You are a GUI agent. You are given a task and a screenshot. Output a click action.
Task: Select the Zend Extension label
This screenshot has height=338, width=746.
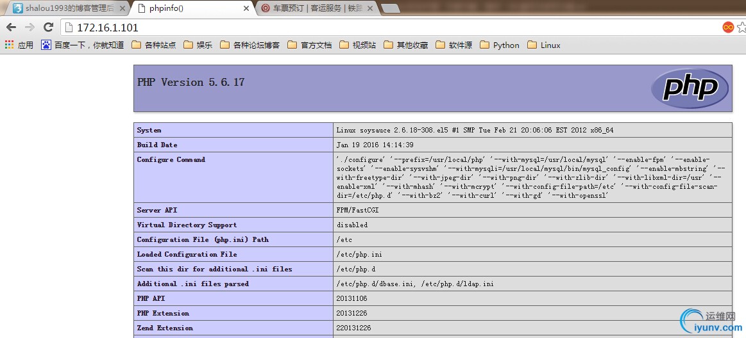165,328
